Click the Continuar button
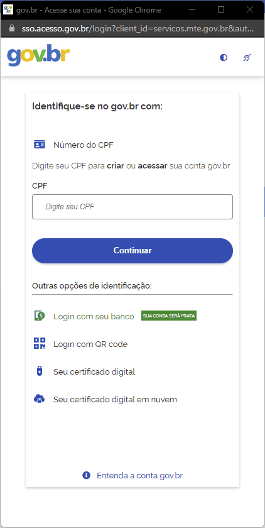The width and height of the screenshot is (265, 528). coord(132,251)
